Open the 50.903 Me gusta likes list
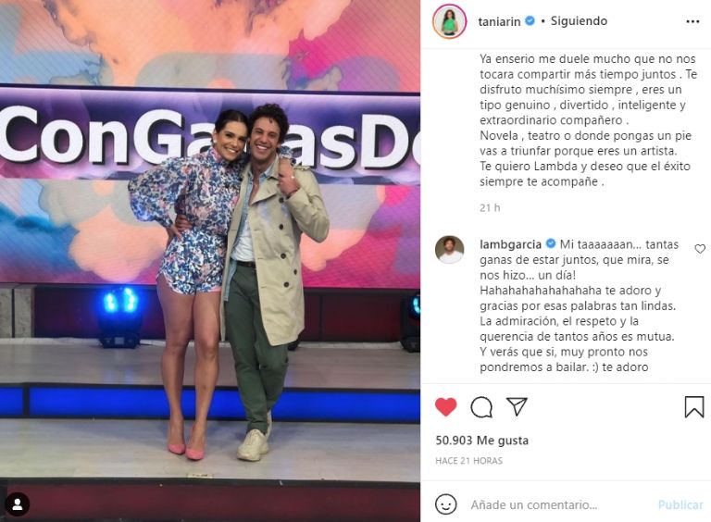This screenshot has height=522, width=711. pyautogui.click(x=481, y=440)
